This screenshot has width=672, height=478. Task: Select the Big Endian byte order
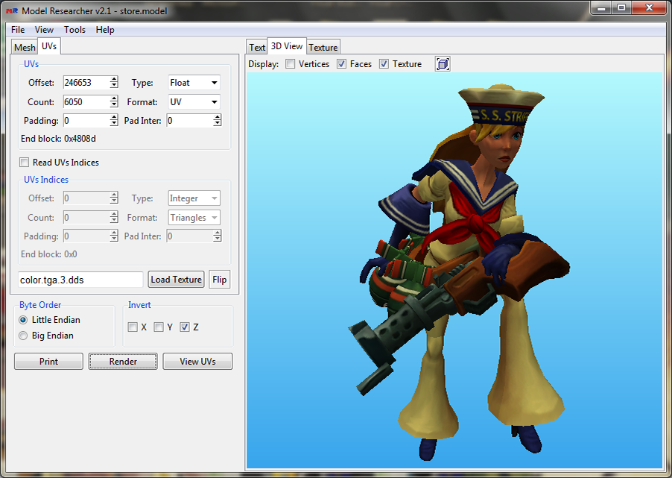click(23, 336)
